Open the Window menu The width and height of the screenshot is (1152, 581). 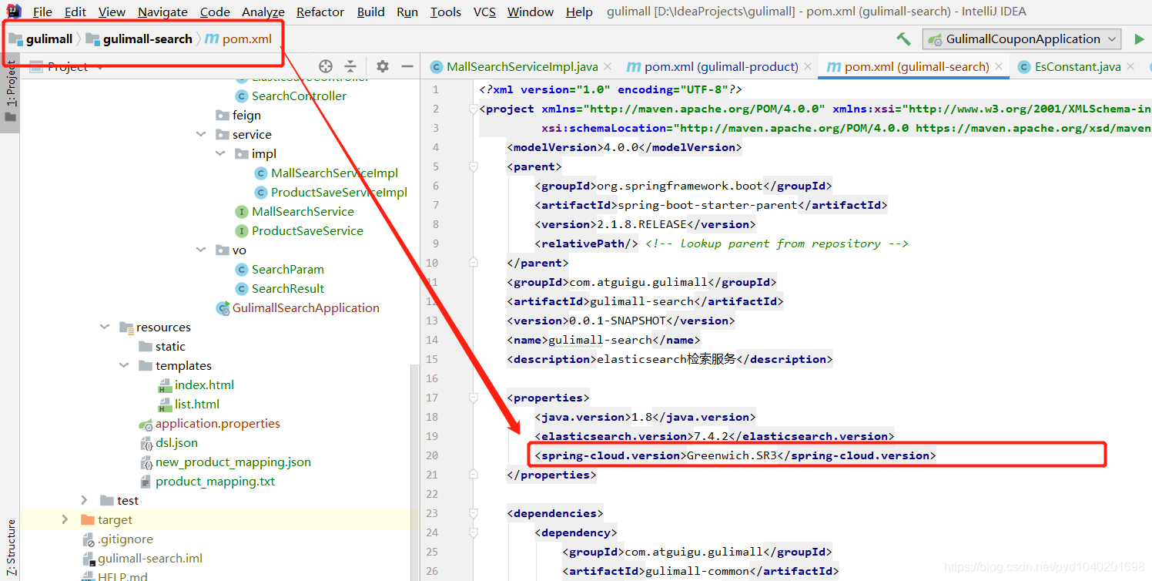[531, 12]
